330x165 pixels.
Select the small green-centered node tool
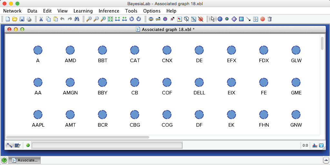coord(227,19)
